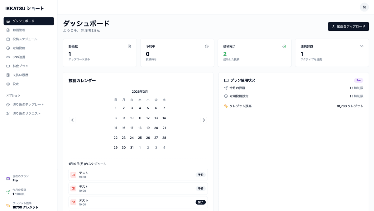This screenshot has width=374, height=211.
Task: Select March 19 on the calendar
Action: pos(148,128)
